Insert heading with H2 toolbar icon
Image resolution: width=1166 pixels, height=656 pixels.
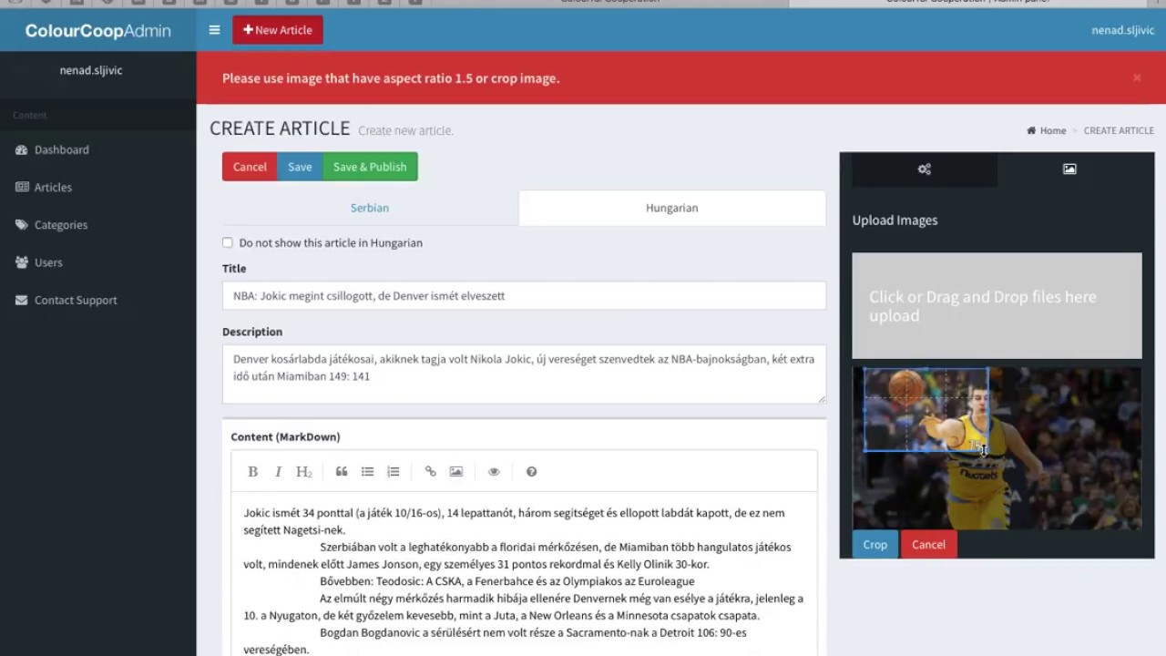(x=304, y=471)
